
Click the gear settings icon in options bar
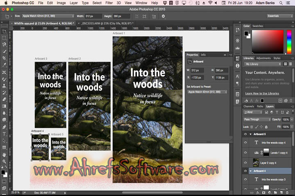tap(163, 16)
